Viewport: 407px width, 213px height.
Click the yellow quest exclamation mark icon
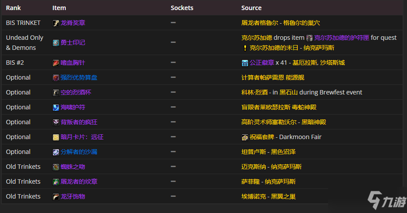click(245, 48)
